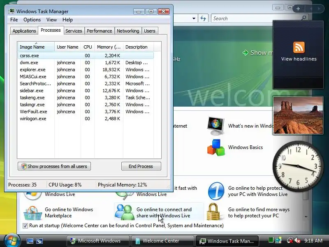Viewport: 329px width, 247px height.
Task: Switch to the Users tab
Action: coord(150,31)
